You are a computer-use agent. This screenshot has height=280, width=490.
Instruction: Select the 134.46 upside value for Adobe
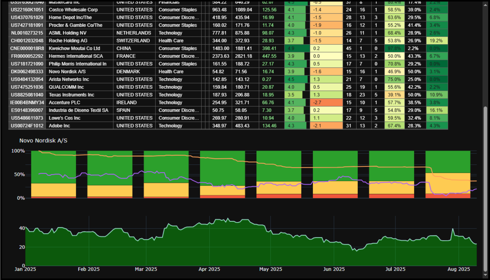coord(272,126)
